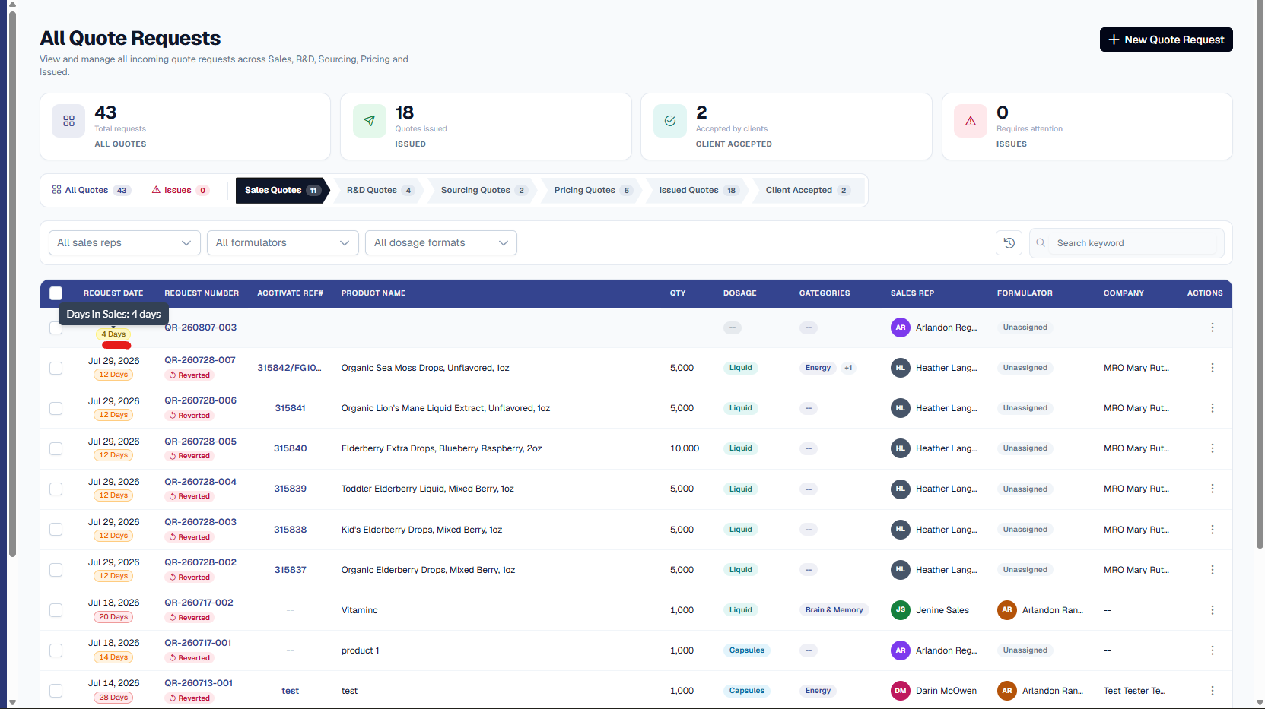The height and width of the screenshot is (709, 1265).
Task: Open the All dosage formats dropdown
Action: [x=441, y=243]
